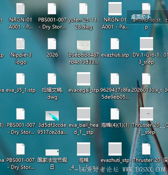Select the b9ebdb8487fb4c19d33... image thumbnail
This screenshot has height=175, width=168.
coord(84,45)
